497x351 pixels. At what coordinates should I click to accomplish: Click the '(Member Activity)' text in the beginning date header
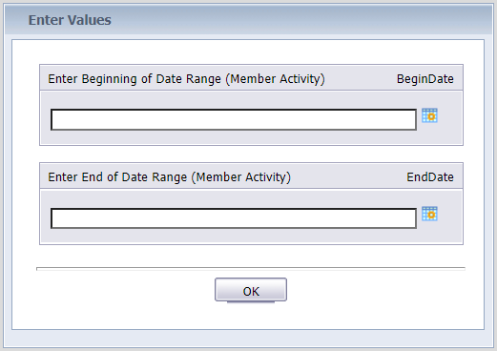pyautogui.click(x=276, y=79)
